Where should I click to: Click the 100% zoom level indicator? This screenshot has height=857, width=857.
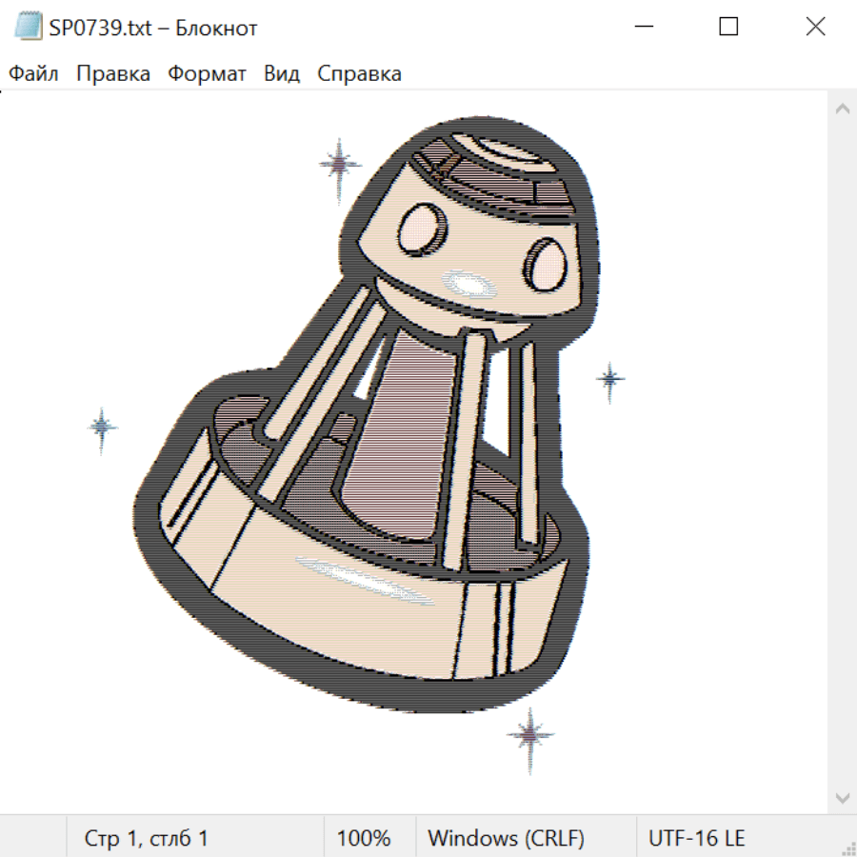click(x=364, y=838)
